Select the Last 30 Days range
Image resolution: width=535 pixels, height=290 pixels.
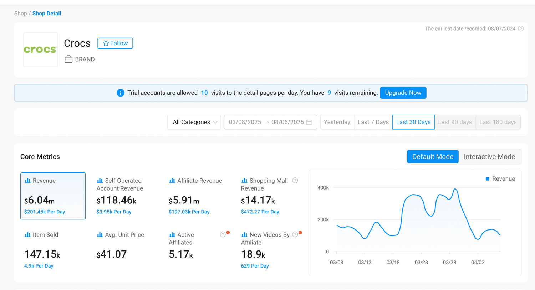click(x=413, y=122)
